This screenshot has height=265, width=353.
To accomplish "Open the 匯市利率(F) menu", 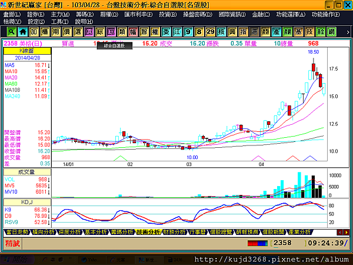I will [138, 15].
